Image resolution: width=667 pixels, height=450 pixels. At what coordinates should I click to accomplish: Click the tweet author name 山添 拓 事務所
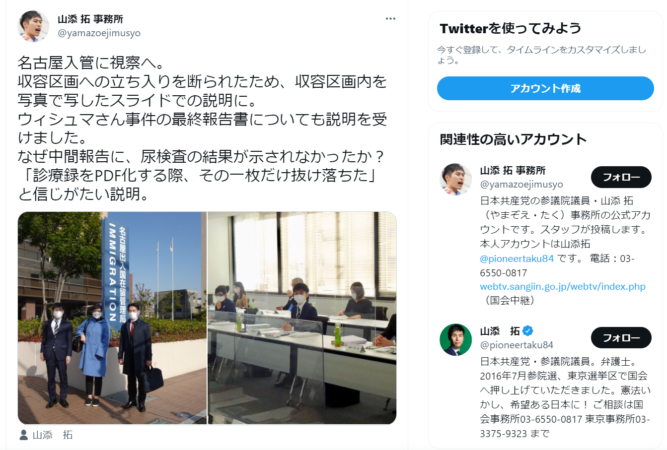(90, 19)
